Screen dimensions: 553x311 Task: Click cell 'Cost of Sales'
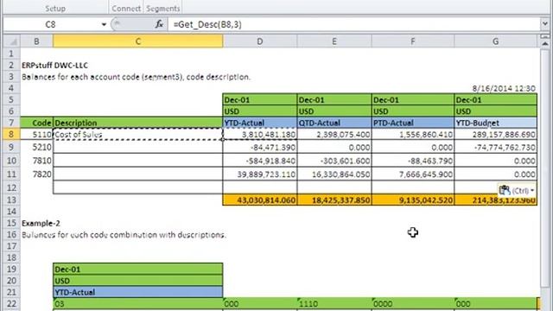138,135
